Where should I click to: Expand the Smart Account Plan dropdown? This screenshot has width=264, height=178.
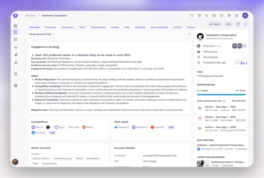coord(42,34)
